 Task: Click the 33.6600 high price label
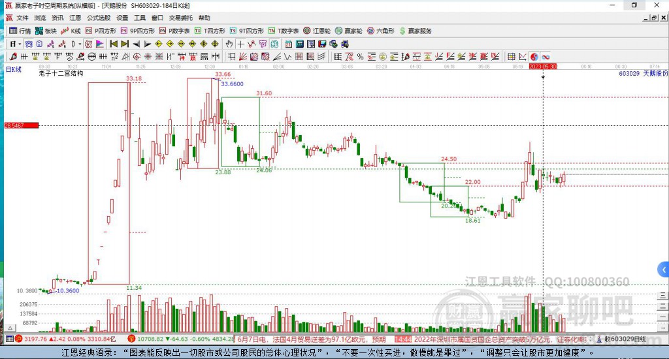(232, 84)
